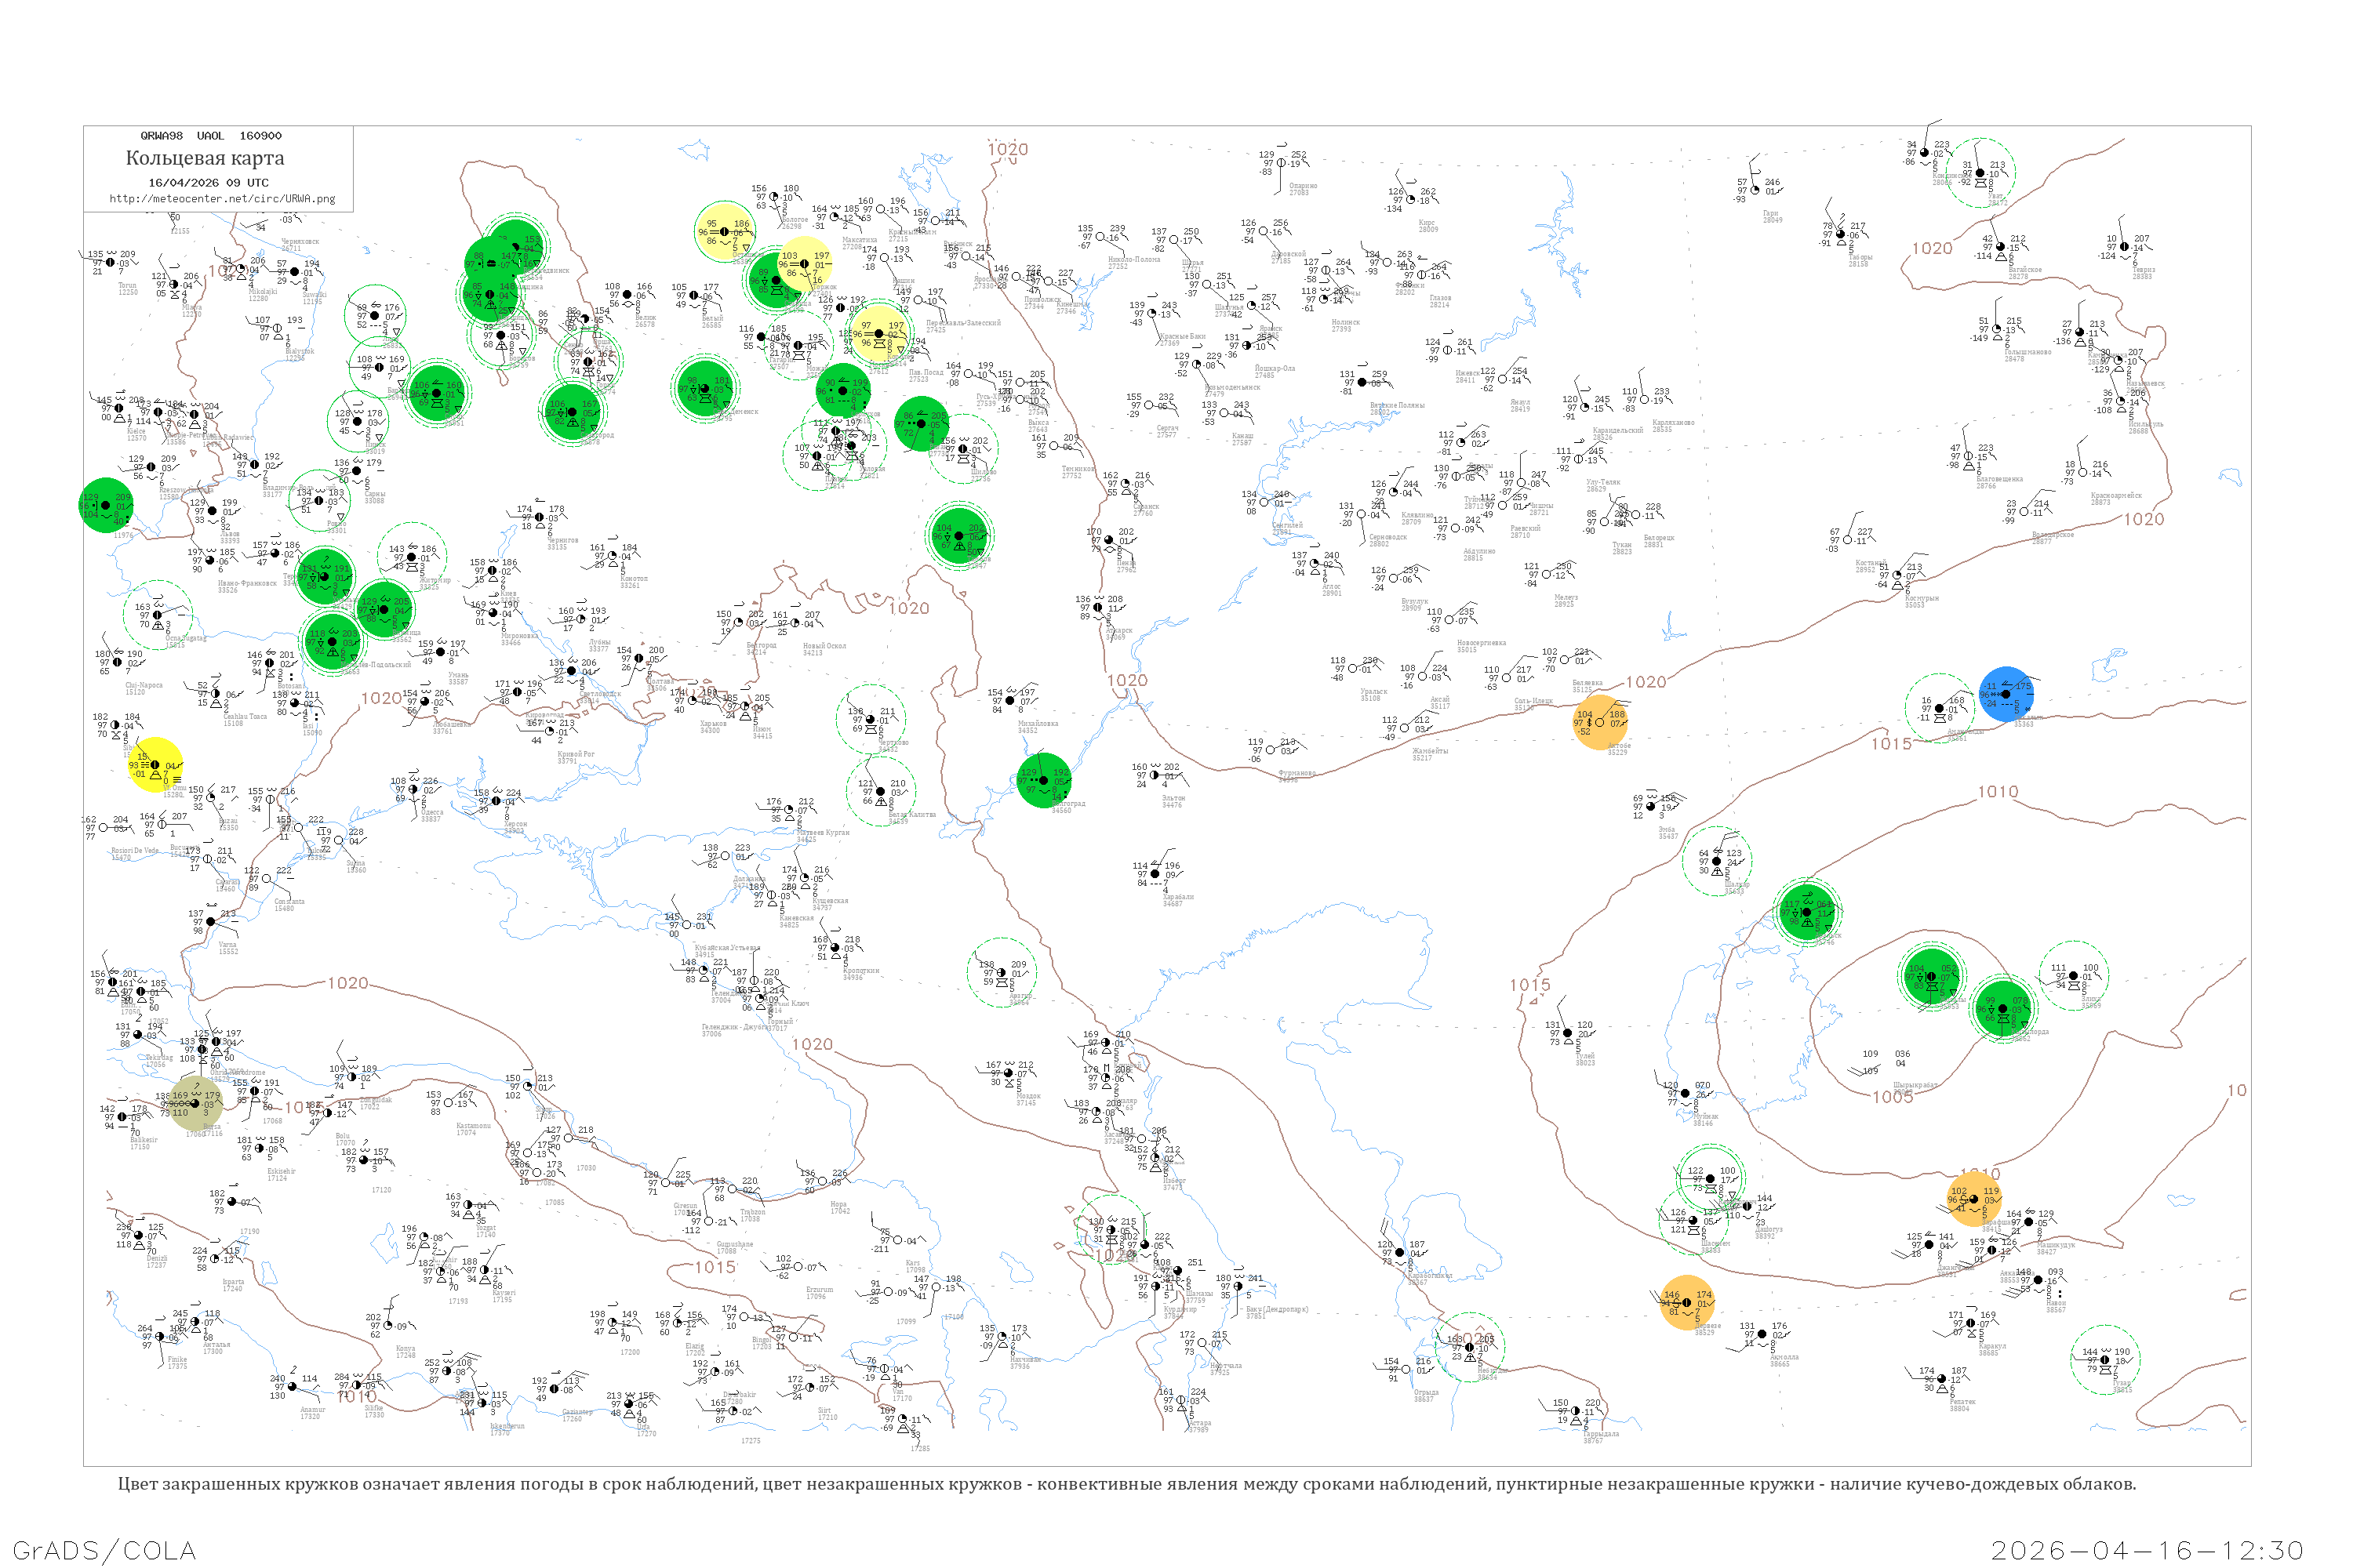Click the green outlined circle at Ровно
2353x1568 pixels.
319,500
